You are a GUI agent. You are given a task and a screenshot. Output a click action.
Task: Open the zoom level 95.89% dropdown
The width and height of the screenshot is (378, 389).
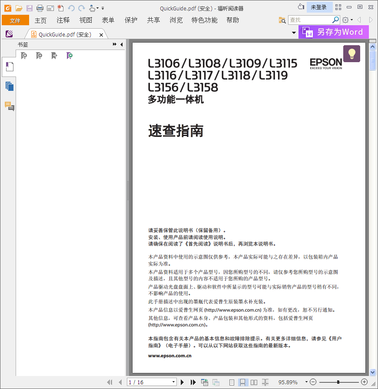click(306, 382)
